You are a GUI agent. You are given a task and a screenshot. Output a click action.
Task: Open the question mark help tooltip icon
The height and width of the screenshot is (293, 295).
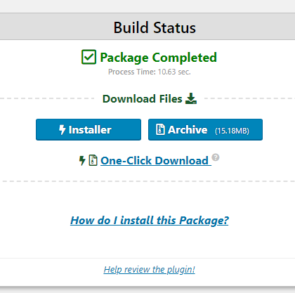216,157
